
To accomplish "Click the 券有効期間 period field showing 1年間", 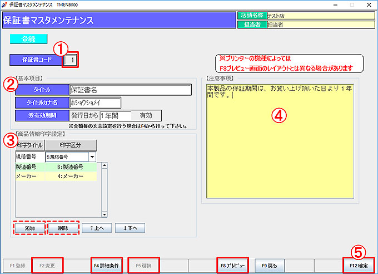I will click(x=116, y=116).
